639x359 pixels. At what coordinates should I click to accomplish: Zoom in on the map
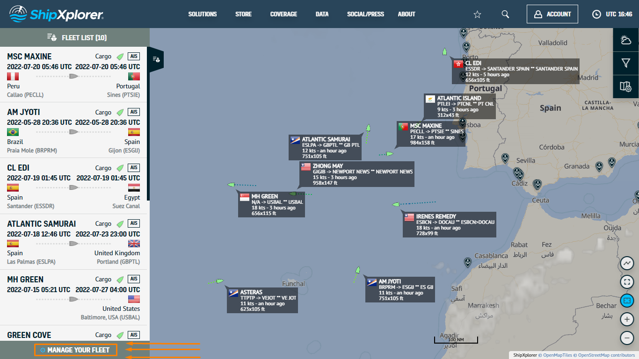click(x=627, y=319)
